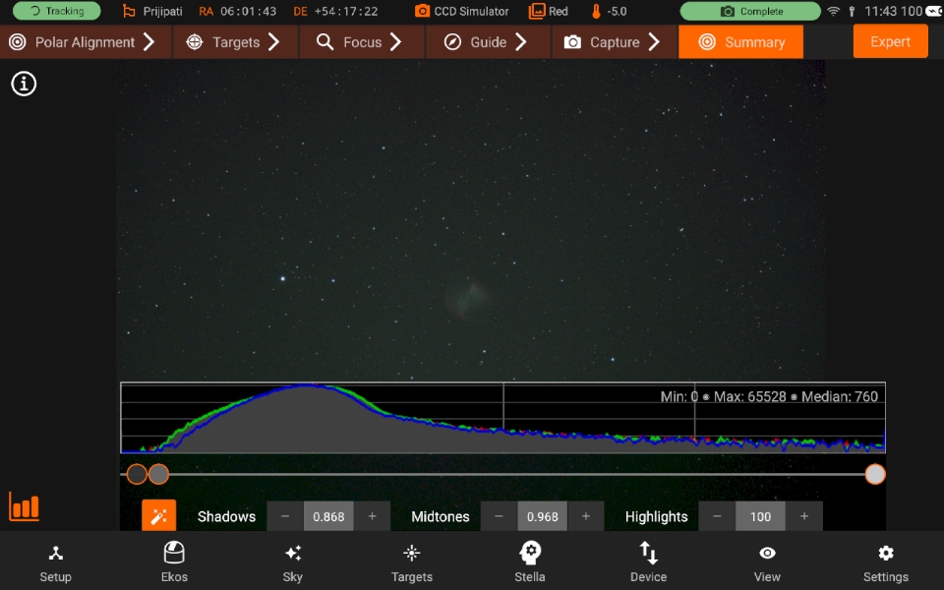Click the -5.0 temperature value
The width and height of the screenshot is (944, 590).
tap(617, 11)
